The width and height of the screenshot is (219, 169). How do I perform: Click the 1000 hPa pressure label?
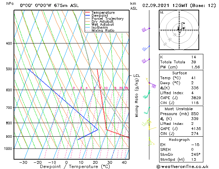pos(9,148)
